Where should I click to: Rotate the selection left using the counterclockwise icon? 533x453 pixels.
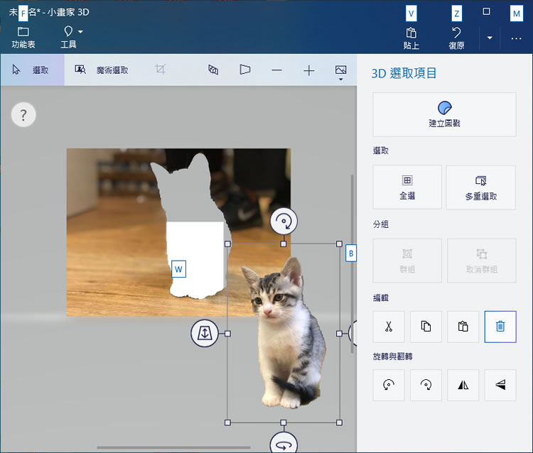(389, 385)
